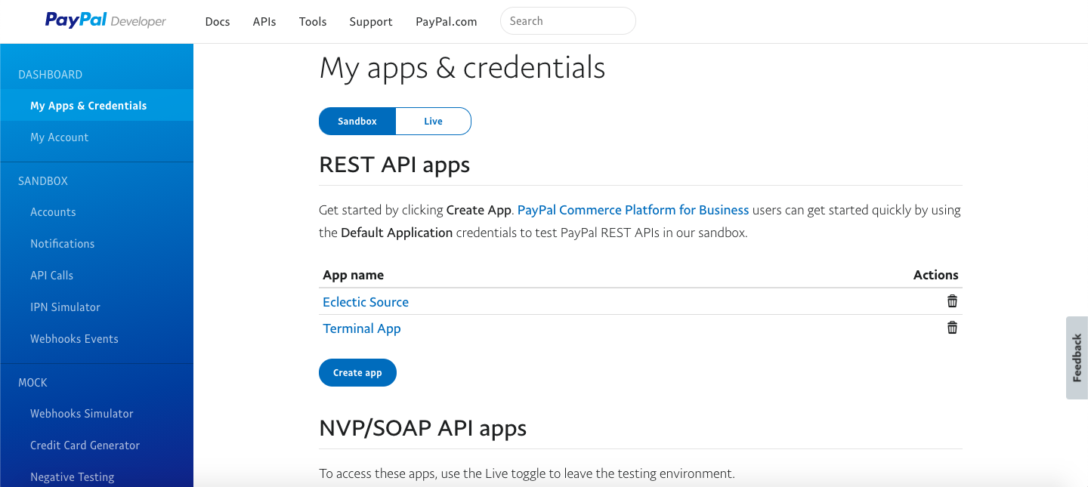
Task: Open the APIs menu
Action: pyautogui.click(x=264, y=21)
